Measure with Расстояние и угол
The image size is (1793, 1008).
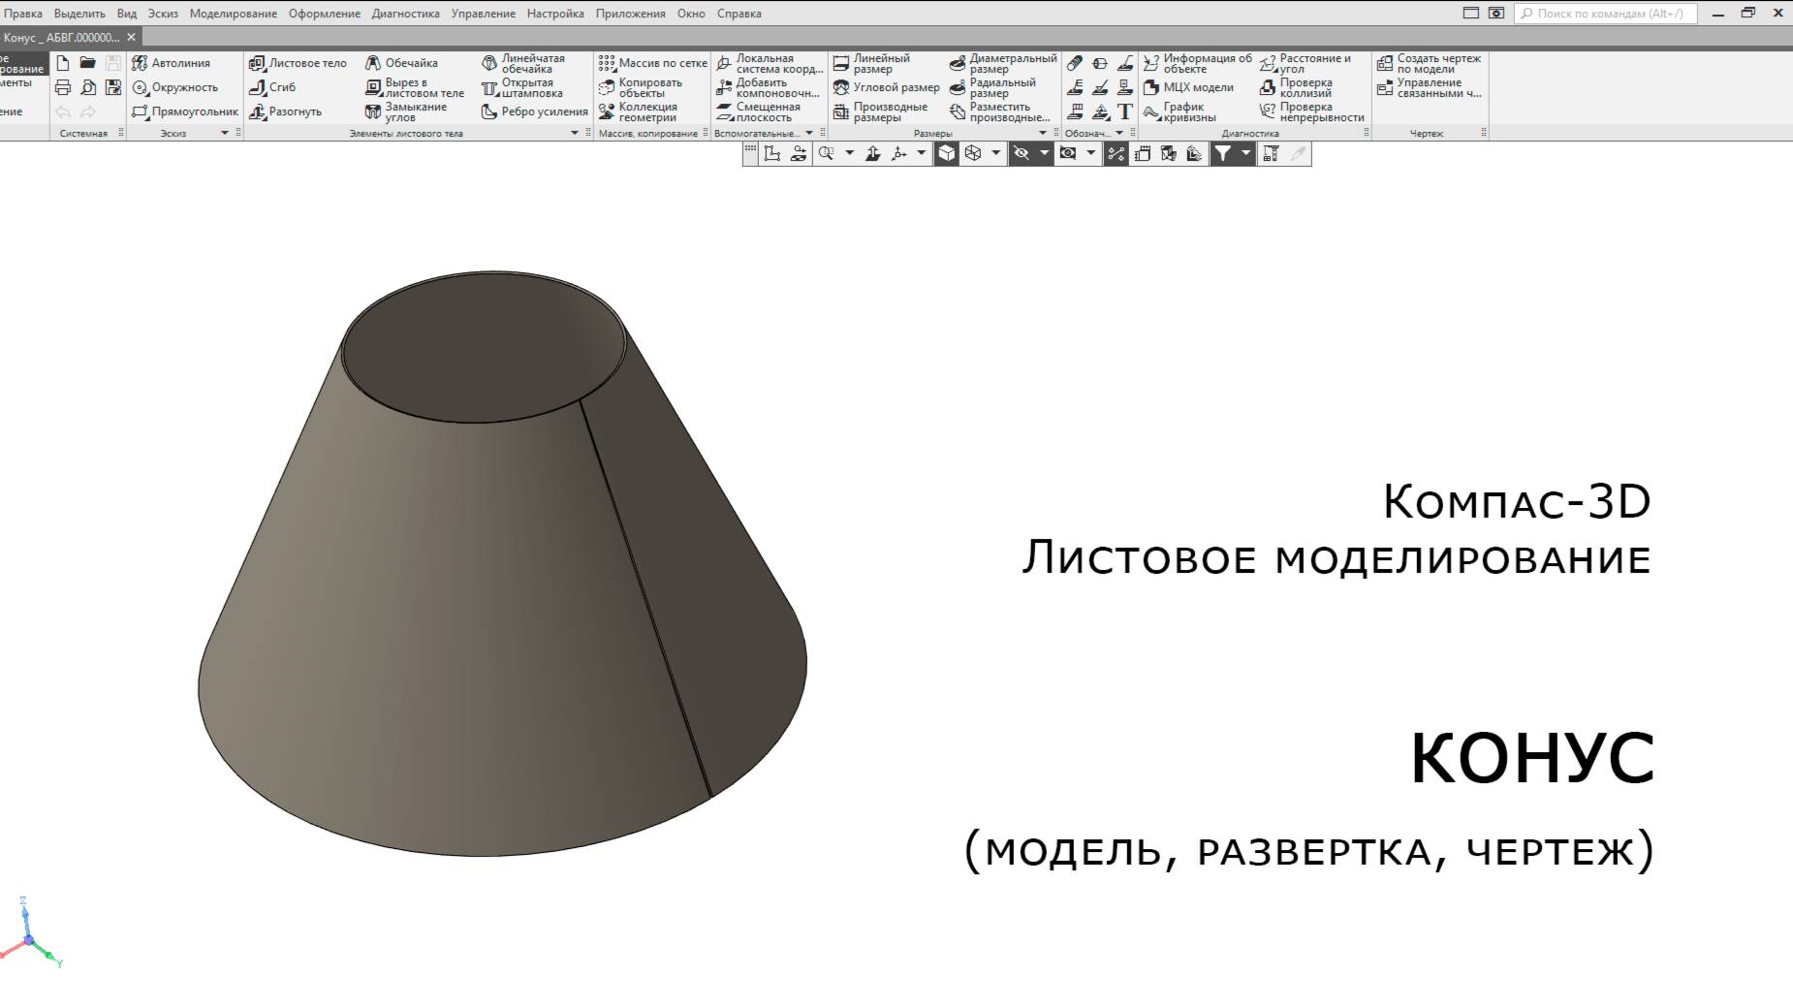[x=1305, y=63]
